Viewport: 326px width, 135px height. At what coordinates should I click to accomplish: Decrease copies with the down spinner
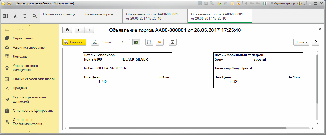pos(127,44)
